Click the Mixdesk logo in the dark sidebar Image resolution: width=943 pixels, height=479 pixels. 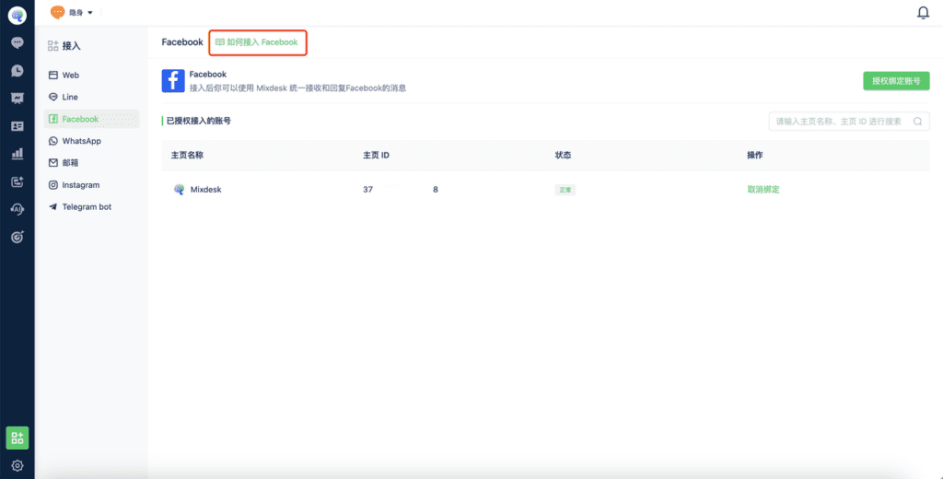17,16
